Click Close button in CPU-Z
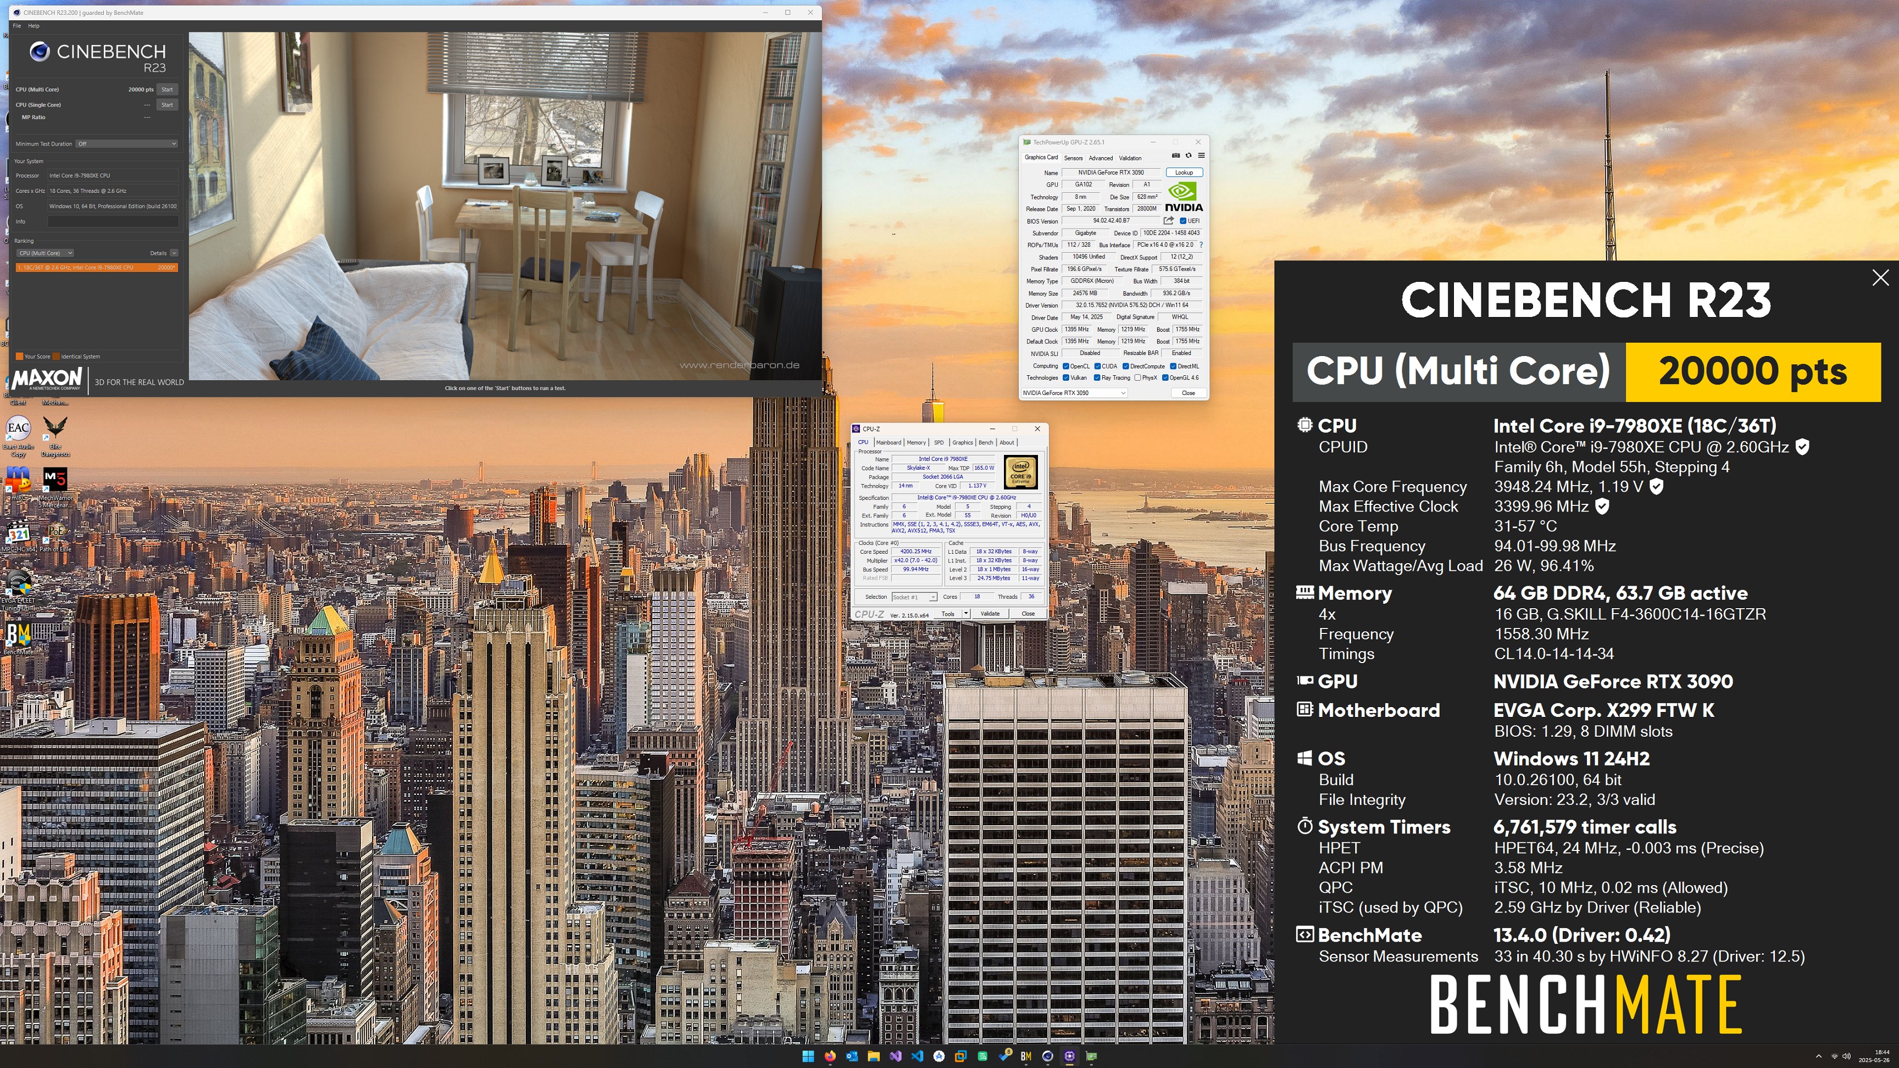 point(1029,614)
